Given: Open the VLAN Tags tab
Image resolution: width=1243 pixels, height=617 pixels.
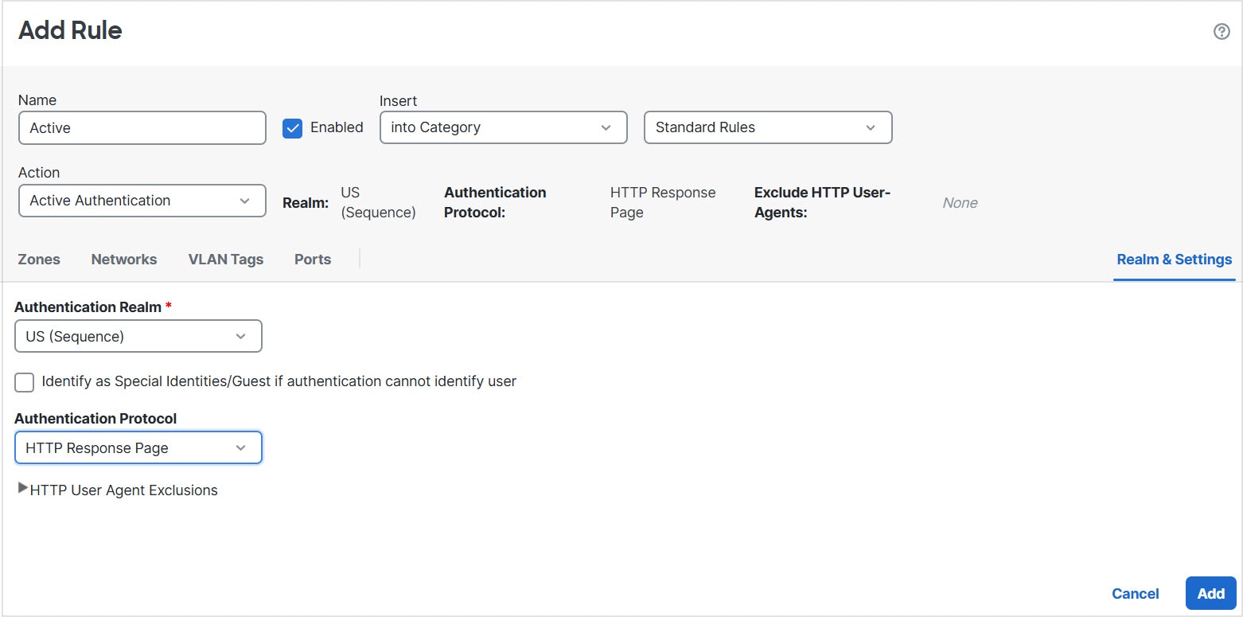Looking at the screenshot, I should (225, 260).
